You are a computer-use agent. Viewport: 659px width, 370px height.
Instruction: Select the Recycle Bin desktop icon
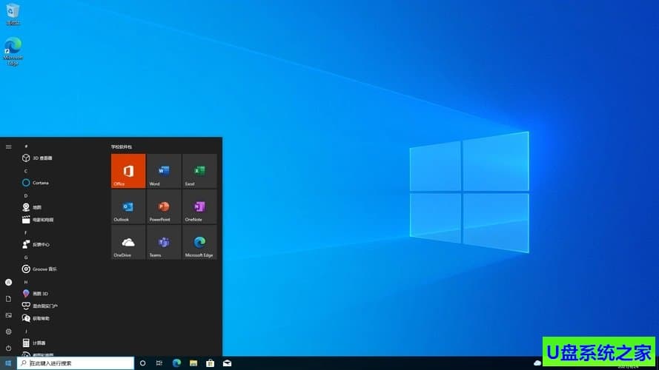pos(13,14)
